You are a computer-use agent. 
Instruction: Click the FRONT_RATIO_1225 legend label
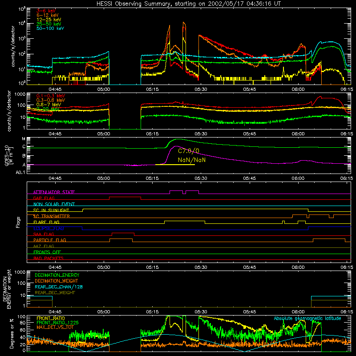[57, 323]
